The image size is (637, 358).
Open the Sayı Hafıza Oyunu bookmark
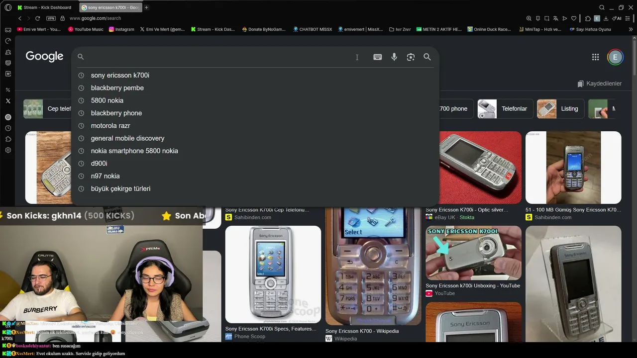[590, 29]
